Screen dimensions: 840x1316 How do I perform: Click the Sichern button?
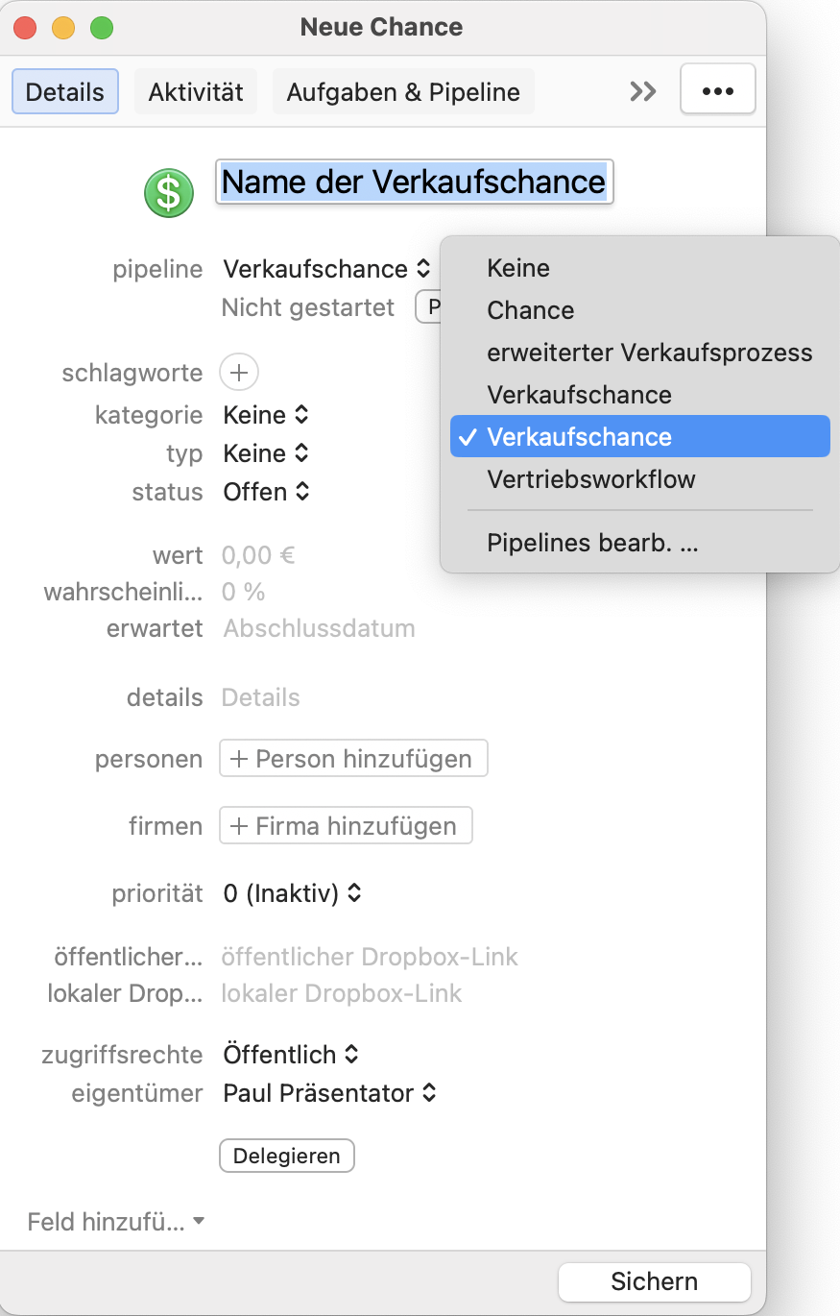pos(654,1281)
